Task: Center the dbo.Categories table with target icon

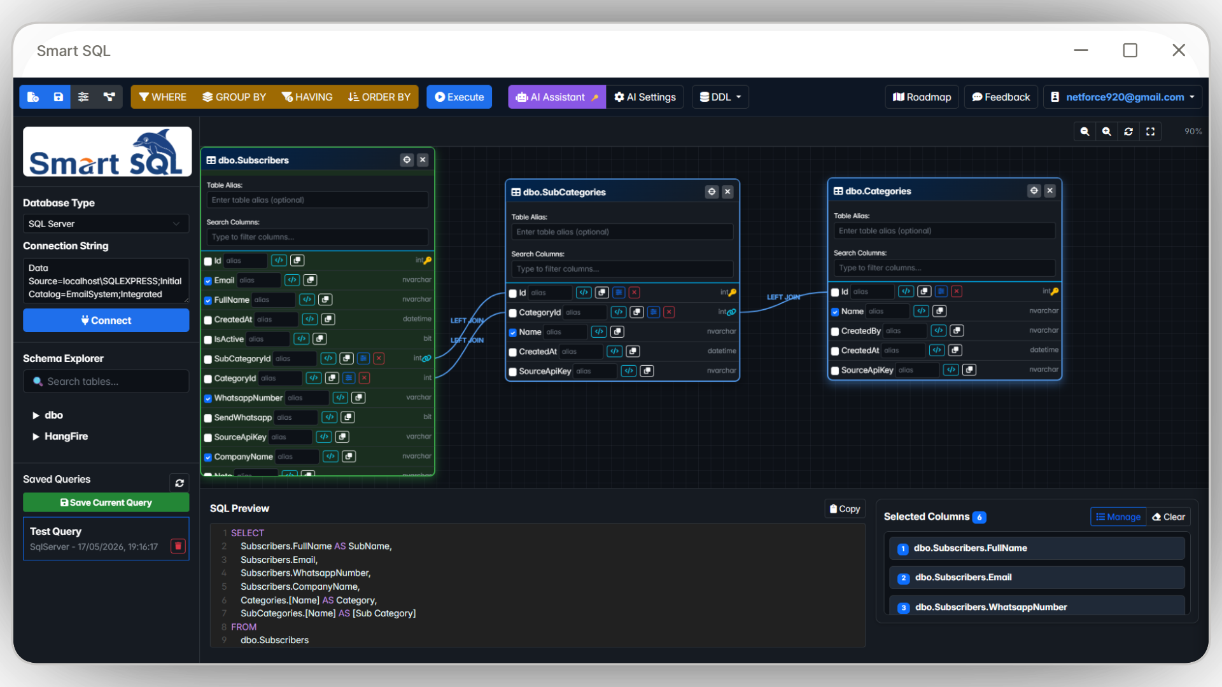Action: (1034, 190)
